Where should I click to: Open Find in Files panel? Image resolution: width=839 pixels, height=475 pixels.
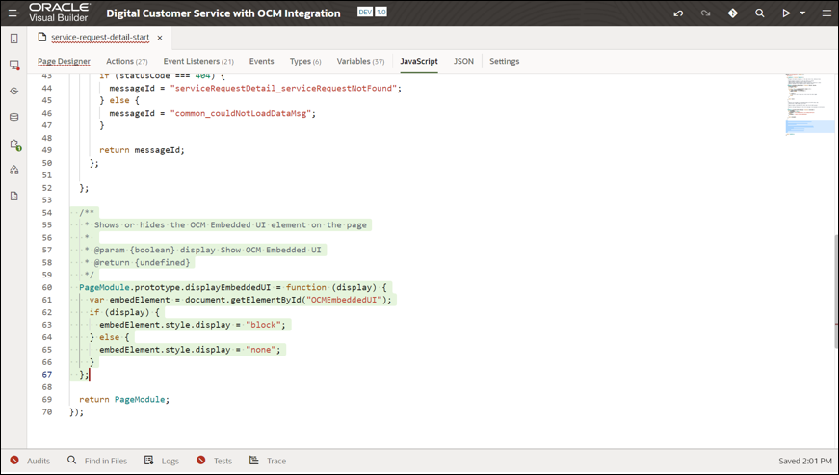pyautogui.click(x=97, y=461)
